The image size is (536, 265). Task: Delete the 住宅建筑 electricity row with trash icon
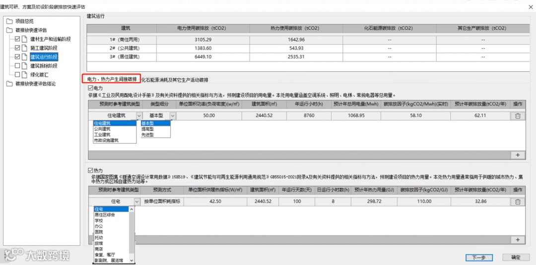518,116
